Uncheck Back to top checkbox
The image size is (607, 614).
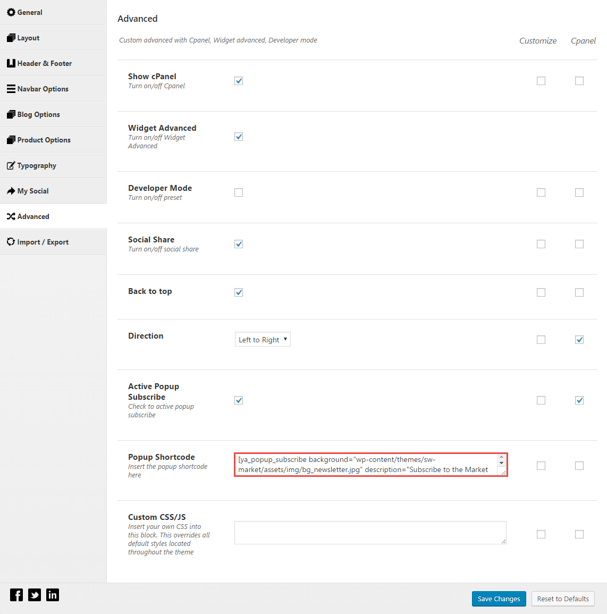[x=239, y=292]
